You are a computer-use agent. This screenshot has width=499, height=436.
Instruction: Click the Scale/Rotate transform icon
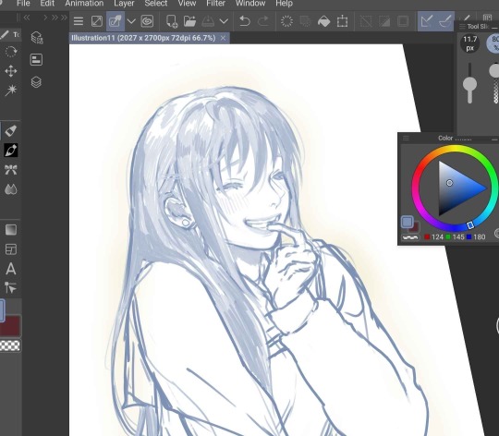tap(342, 21)
